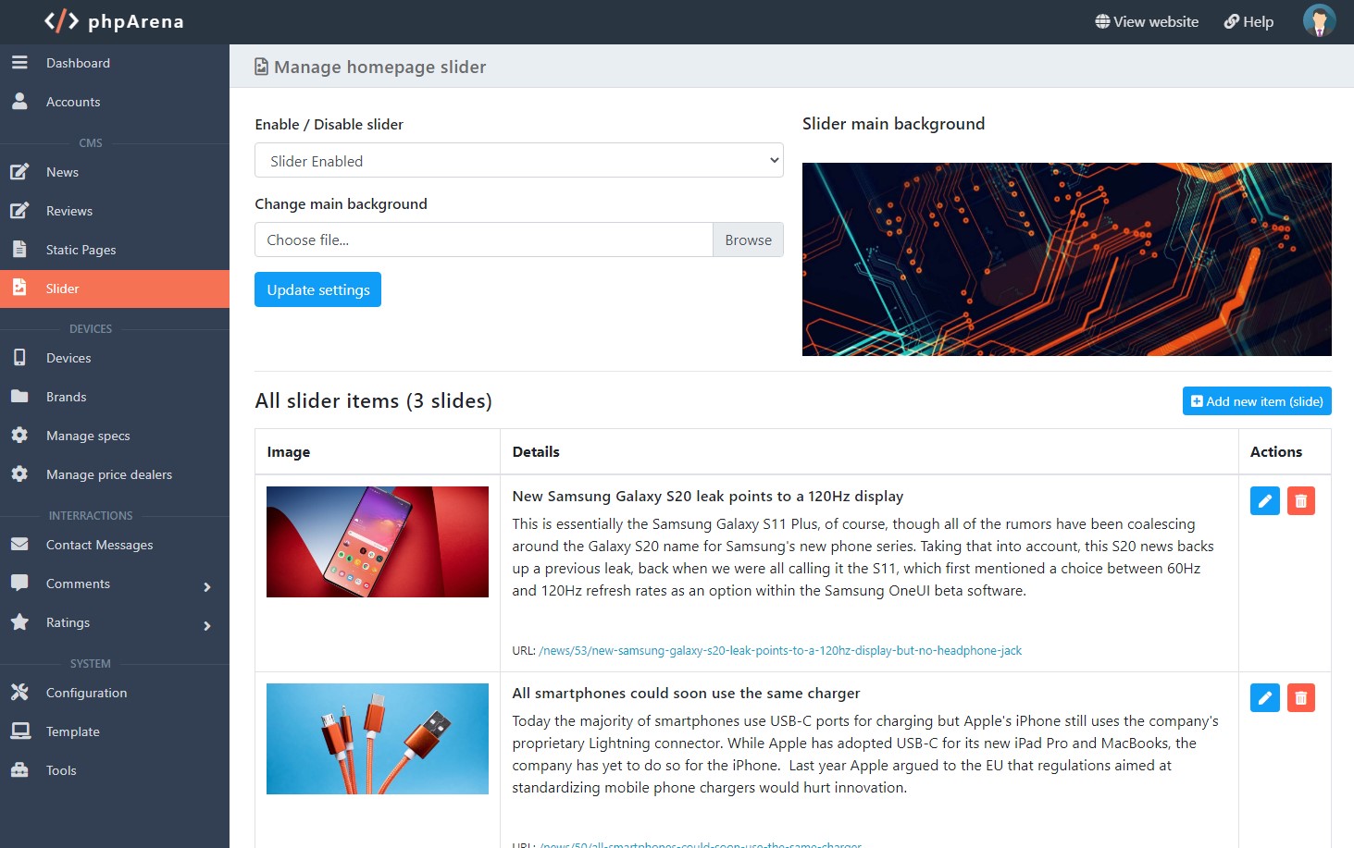1354x848 pixels.
Task: Open the News section in sidebar
Action: pos(62,172)
